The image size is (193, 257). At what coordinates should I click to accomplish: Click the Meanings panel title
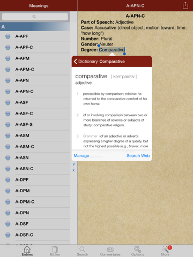click(39, 6)
